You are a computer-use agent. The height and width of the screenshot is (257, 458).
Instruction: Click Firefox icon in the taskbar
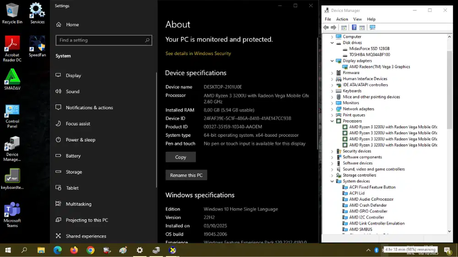pos(74,250)
